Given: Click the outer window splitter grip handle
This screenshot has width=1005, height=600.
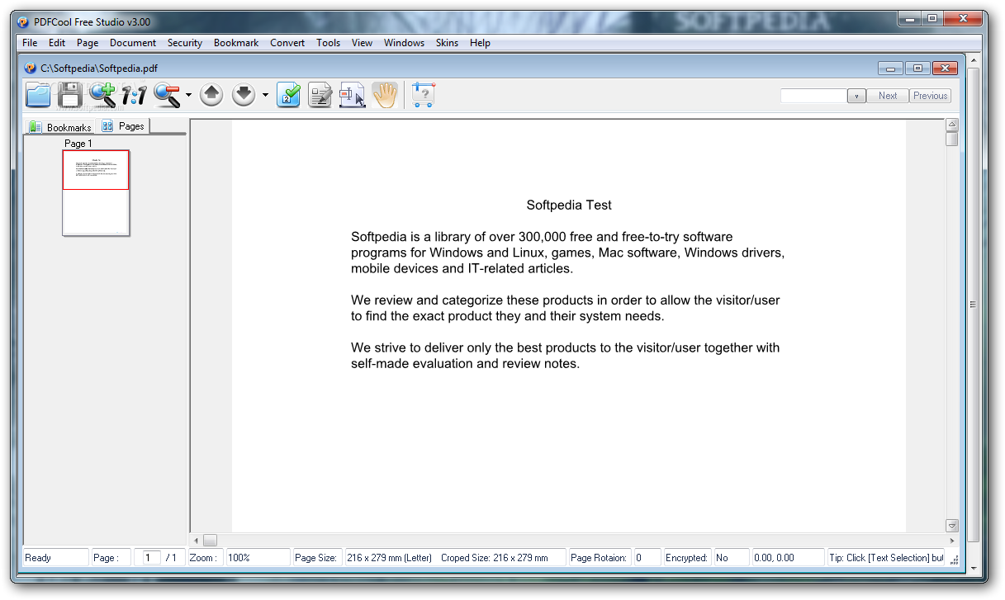Looking at the screenshot, I should click(x=973, y=305).
